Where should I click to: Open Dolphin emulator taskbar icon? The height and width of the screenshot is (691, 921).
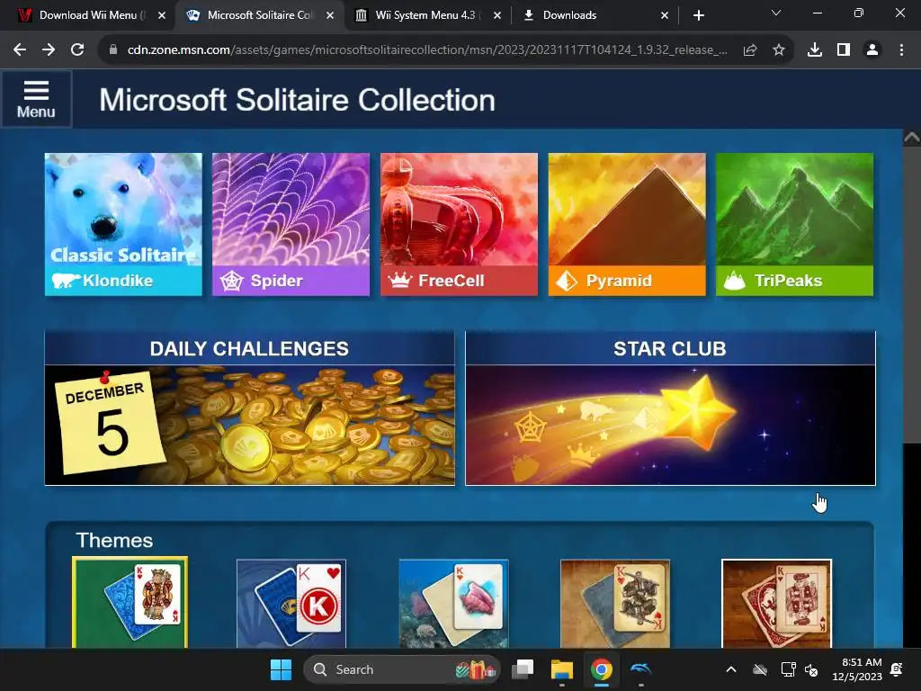pyautogui.click(x=640, y=669)
